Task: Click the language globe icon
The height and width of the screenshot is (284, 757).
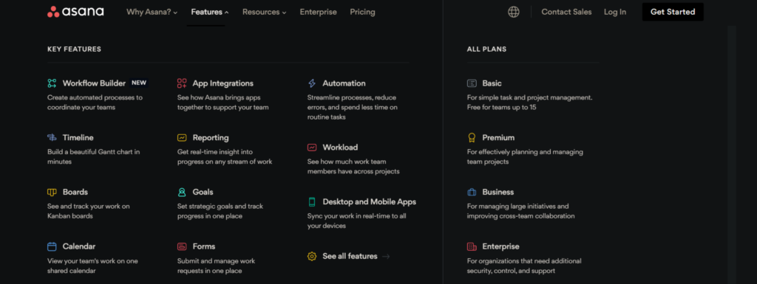Action: [514, 12]
